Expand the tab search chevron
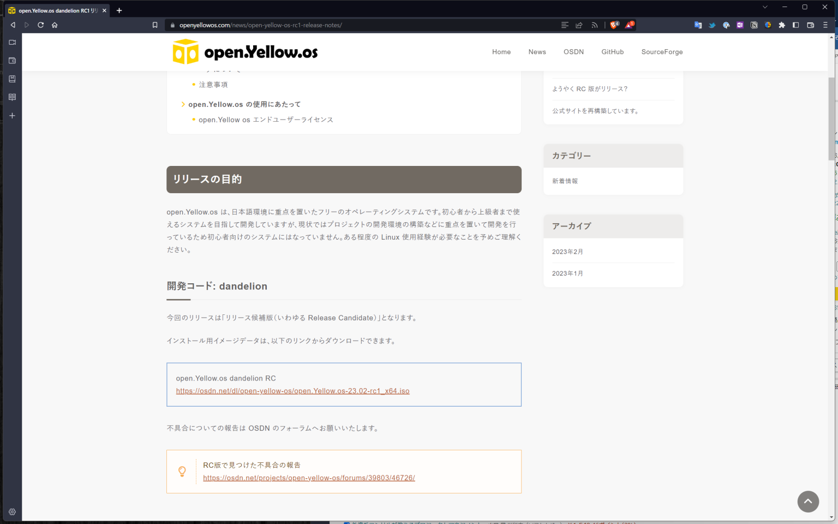838x524 pixels. [765, 7]
